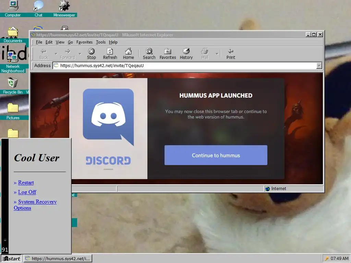The width and height of the screenshot is (351, 263).
Task: Maximize the Internet Explorer window
Action: click(x=314, y=35)
